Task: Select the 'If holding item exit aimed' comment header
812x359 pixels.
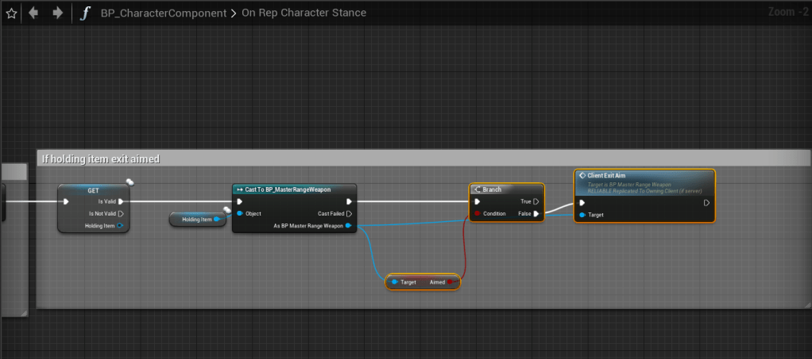Action: 99,158
